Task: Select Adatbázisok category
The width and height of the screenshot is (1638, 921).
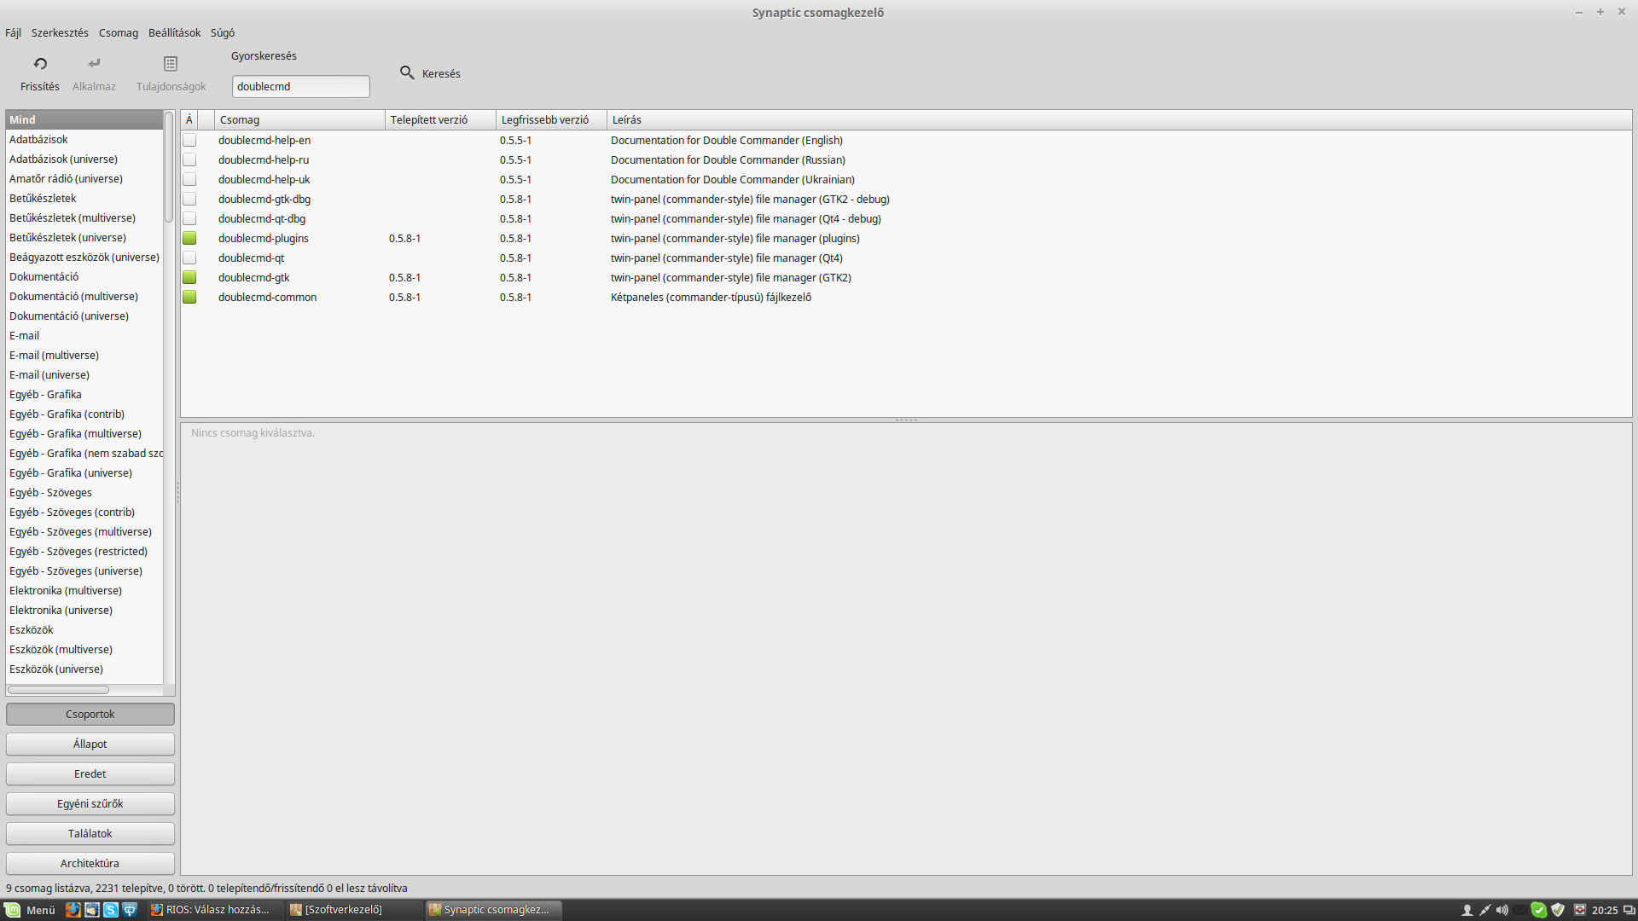Action: tap(84, 140)
